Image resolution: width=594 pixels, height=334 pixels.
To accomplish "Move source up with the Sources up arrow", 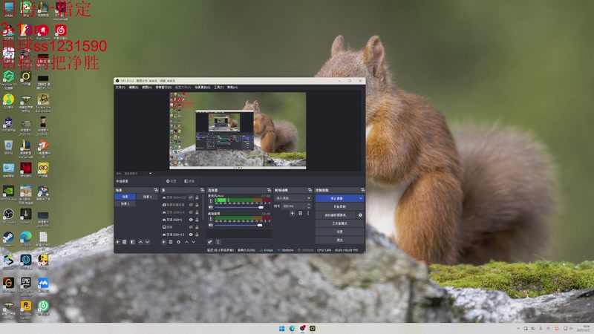I will pyautogui.click(x=186, y=242).
